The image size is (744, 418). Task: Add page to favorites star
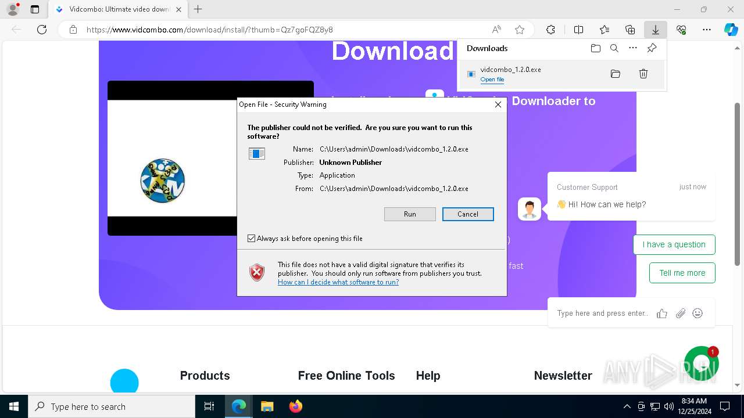click(520, 30)
